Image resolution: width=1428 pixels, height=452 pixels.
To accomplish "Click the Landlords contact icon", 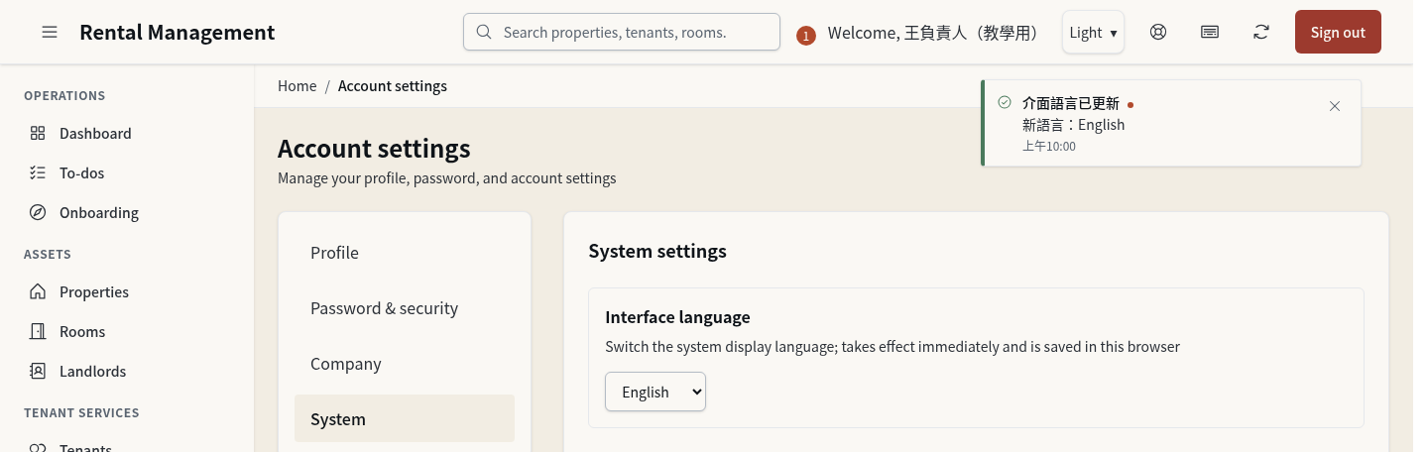I will 38,371.
